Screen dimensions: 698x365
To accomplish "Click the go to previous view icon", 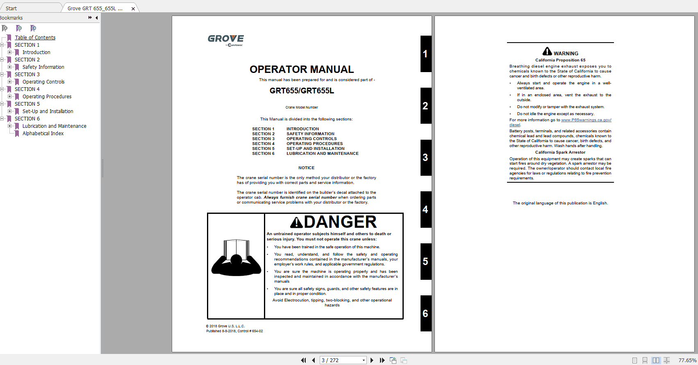I will point(393,360).
